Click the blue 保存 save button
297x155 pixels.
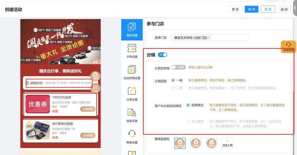[x=251, y=9]
